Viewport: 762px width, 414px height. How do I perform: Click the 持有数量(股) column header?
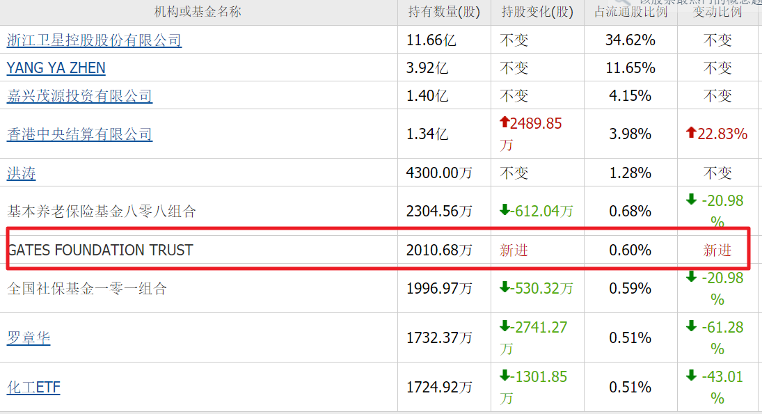point(444,12)
